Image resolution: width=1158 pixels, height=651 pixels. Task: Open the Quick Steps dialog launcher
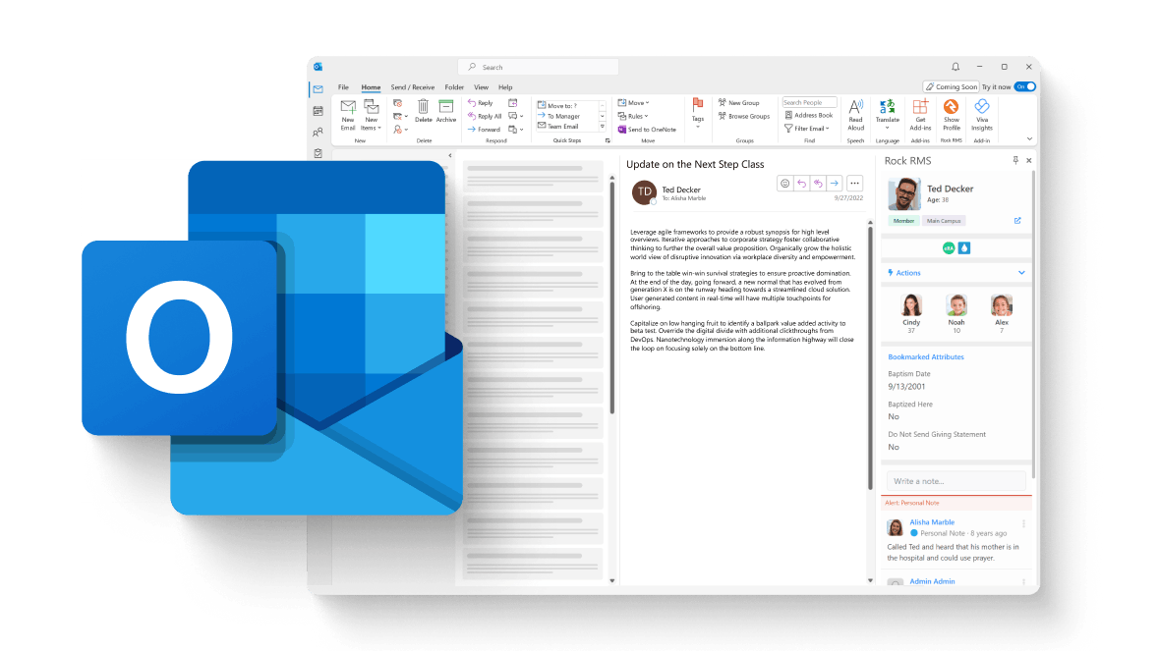pyautogui.click(x=608, y=140)
